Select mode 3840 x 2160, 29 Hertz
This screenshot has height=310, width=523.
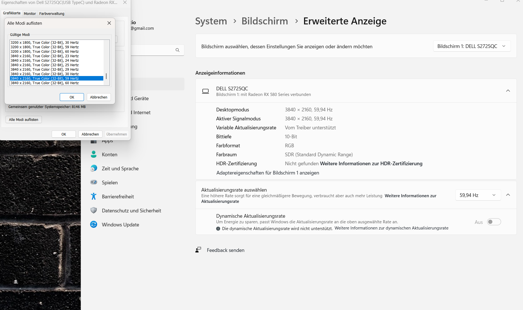[x=57, y=70]
